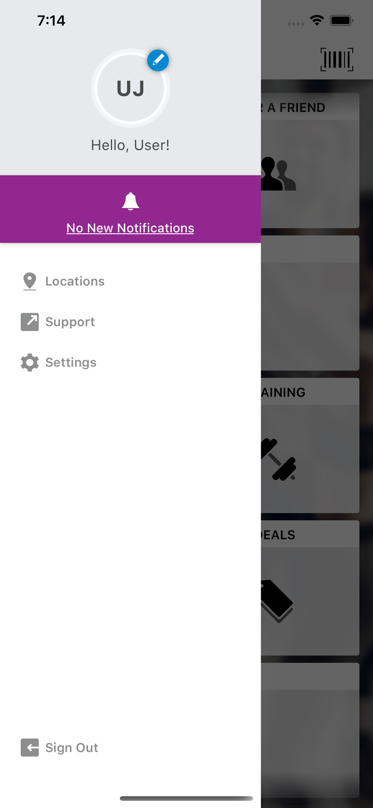Screen dimensions: 373x808
Task: Click the Locations map pin icon
Action: [29, 281]
